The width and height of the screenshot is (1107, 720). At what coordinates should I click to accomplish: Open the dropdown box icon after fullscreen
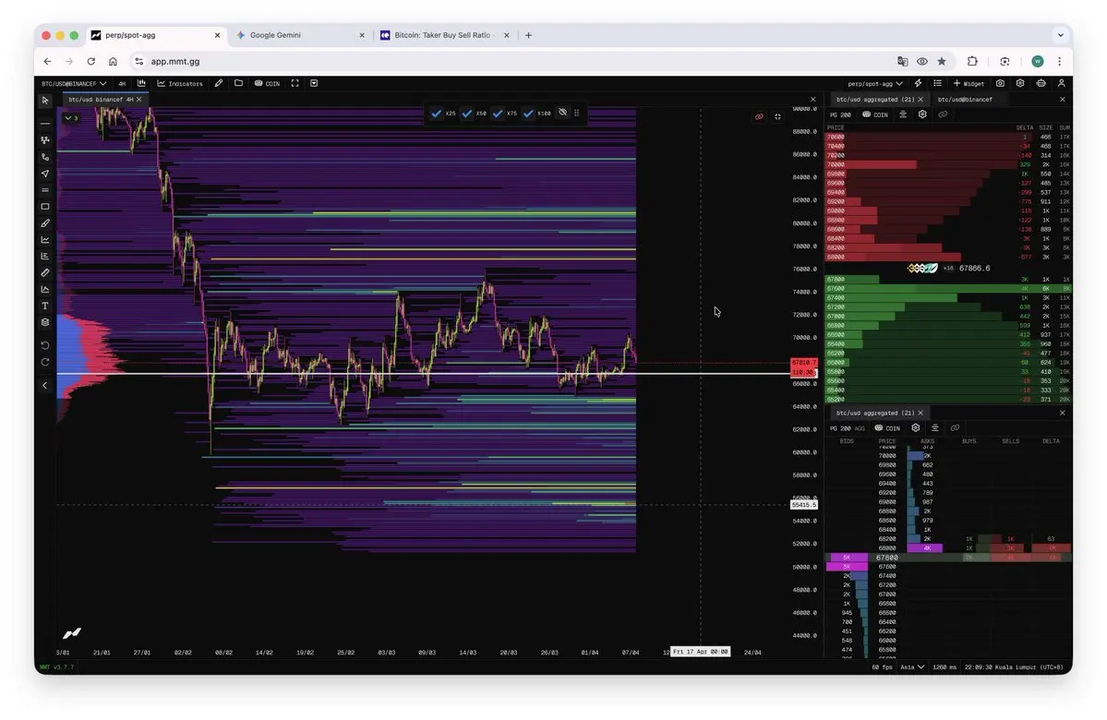tap(314, 83)
